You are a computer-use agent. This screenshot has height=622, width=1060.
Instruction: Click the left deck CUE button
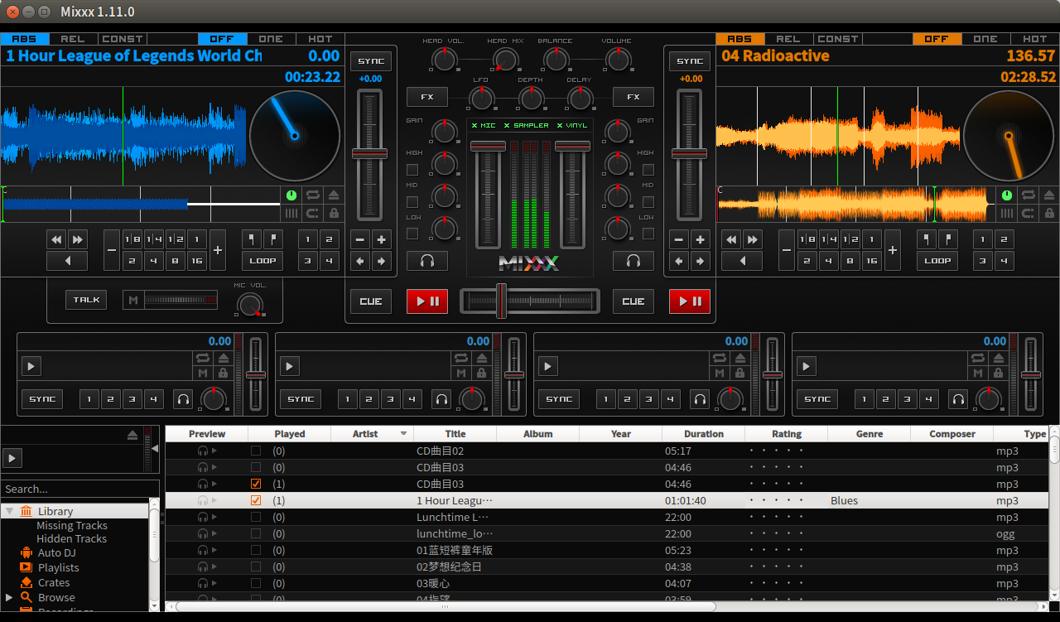pos(371,301)
